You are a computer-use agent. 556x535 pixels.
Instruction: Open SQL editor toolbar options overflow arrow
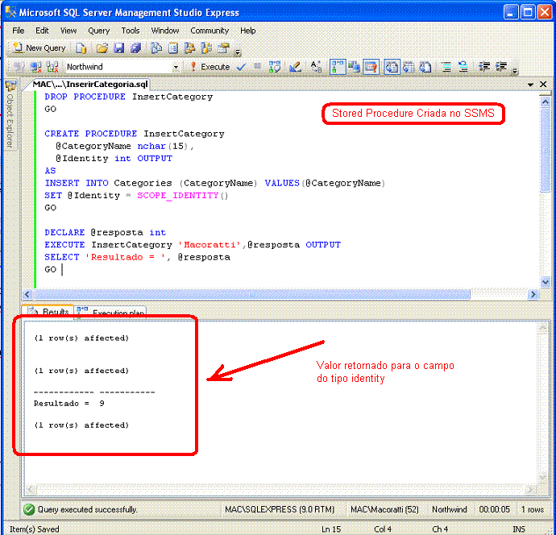tap(515, 71)
